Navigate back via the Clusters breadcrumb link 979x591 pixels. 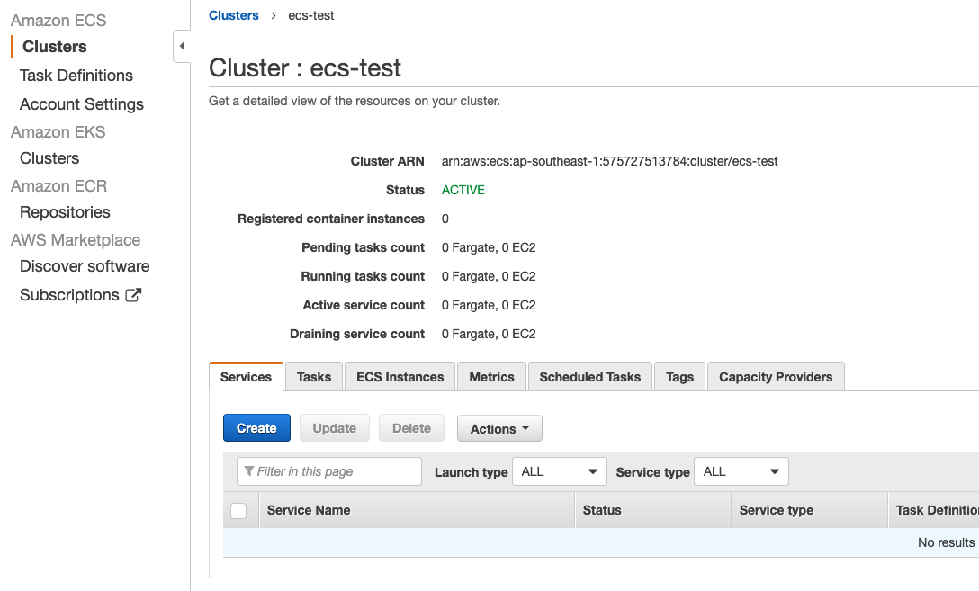point(233,15)
